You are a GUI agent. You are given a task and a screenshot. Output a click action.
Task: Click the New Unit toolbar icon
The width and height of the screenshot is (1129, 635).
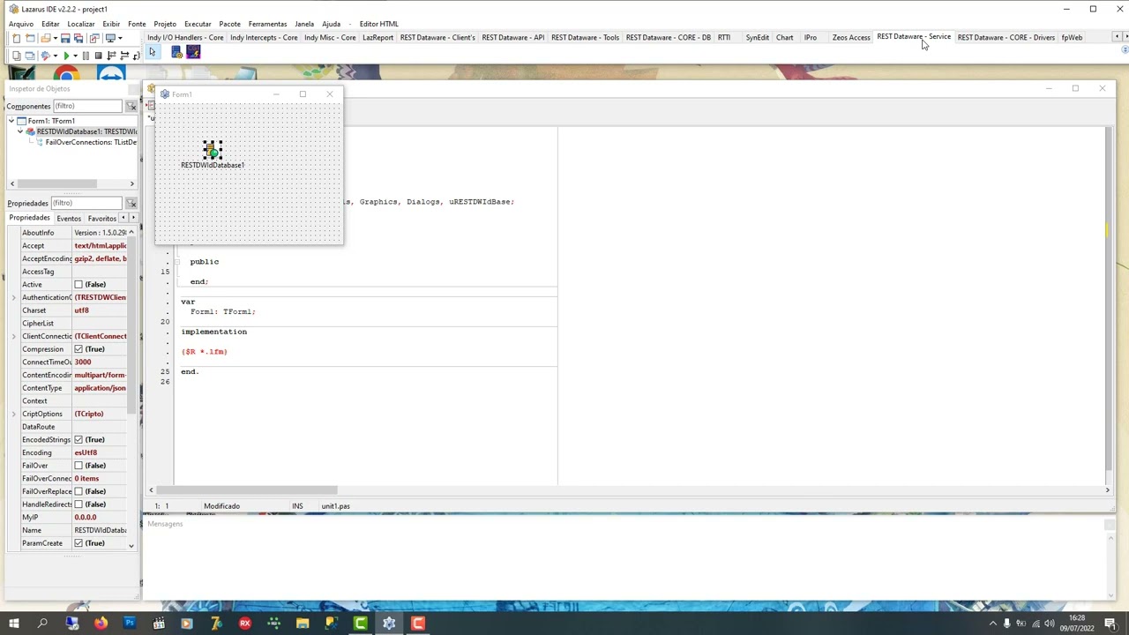coord(16,39)
